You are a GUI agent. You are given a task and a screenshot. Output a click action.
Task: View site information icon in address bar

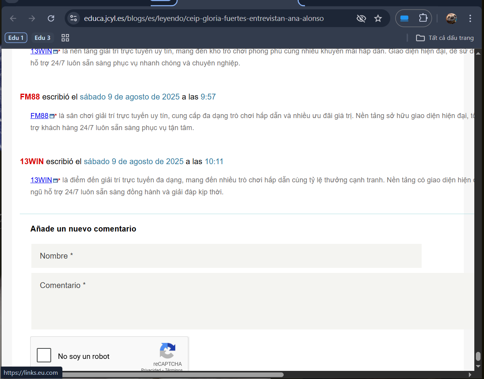point(74,18)
